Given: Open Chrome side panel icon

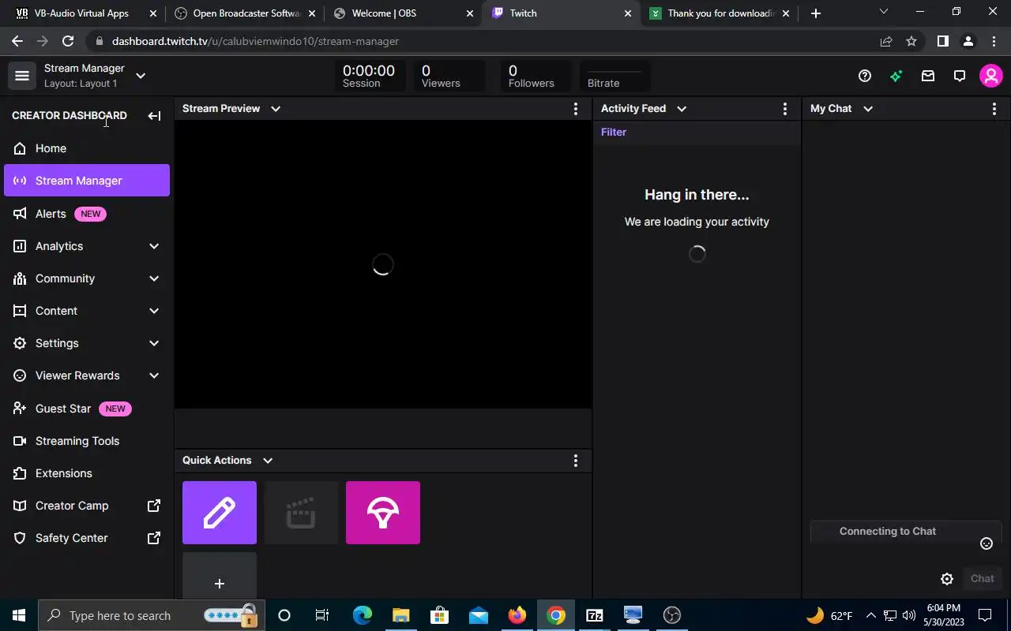Looking at the screenshot, I should [942, 41].
